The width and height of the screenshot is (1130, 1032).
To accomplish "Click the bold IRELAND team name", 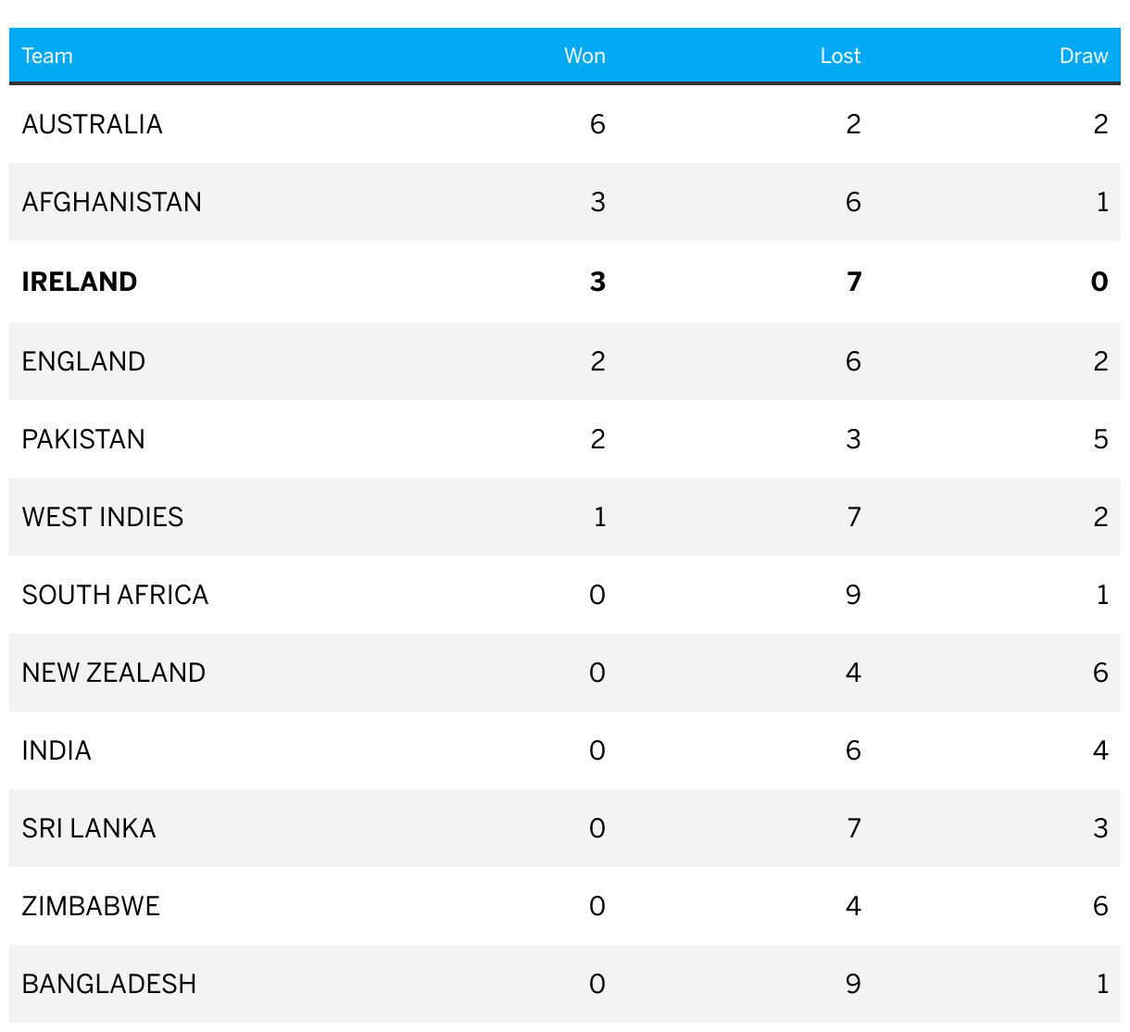I will tap(80, 282).
